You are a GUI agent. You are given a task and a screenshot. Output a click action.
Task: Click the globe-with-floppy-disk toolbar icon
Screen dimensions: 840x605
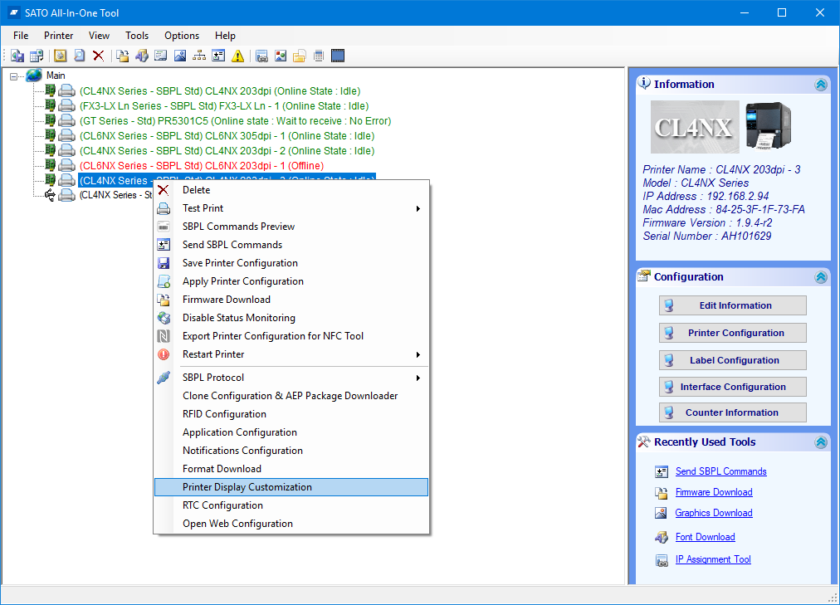coord(17,56)
